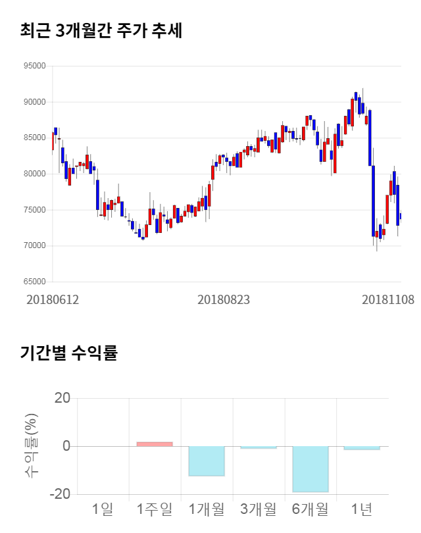Click the '최근 3개월간 주가 추세' chart title
The width and height of the screenshot is (421, 533).
coord(101,30)
